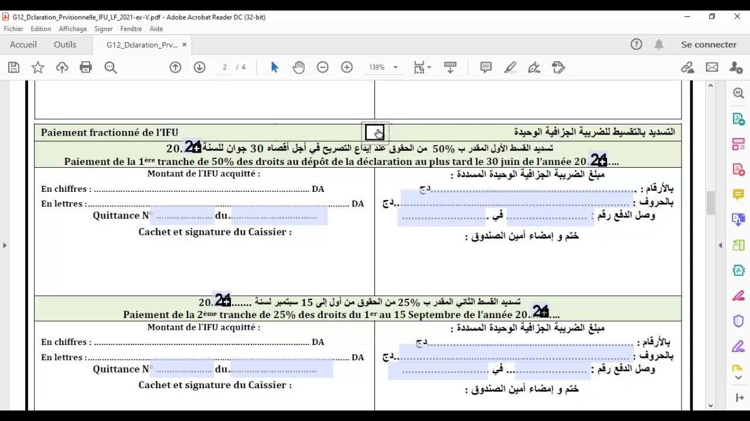Open the pink Edit PDF sidebar tool
Image resolution: width=750 pixels, height=421 pixels.
[x=738, y=144]
